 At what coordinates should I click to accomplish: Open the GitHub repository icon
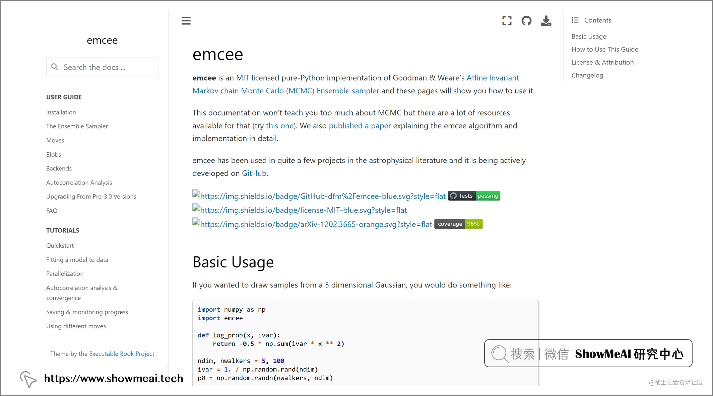526,21
